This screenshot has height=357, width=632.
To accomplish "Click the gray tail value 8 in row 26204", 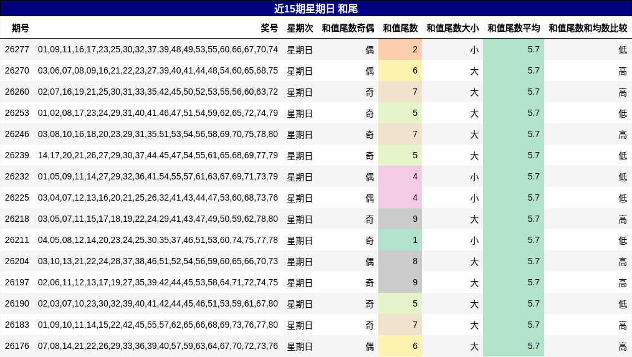I will click(x=400, y=262).
